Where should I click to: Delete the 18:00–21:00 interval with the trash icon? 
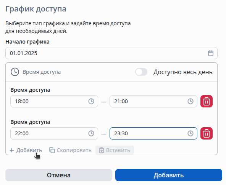207,101
